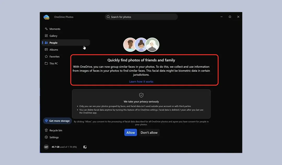Screen dimensions: 282x165
Task: Click the white-haired avatar
Action: (152, 45)
